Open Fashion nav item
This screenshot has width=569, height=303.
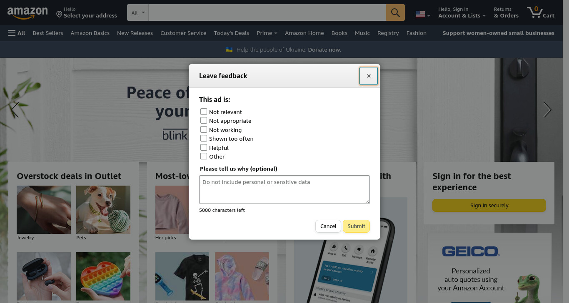click(x=417, y=33)
